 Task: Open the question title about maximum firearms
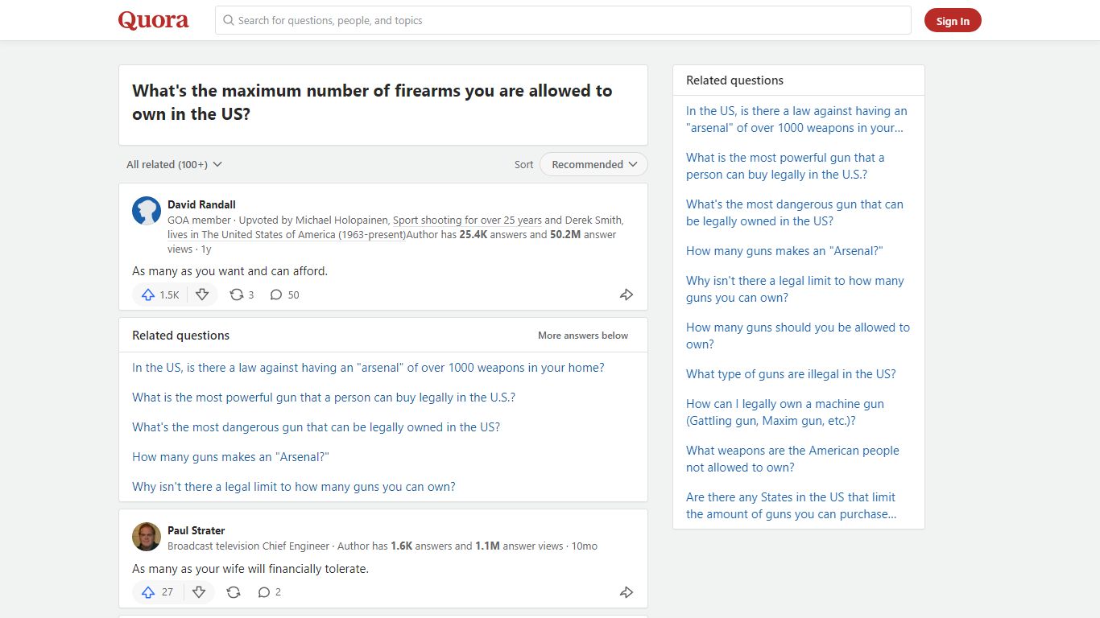pos(372,102)
